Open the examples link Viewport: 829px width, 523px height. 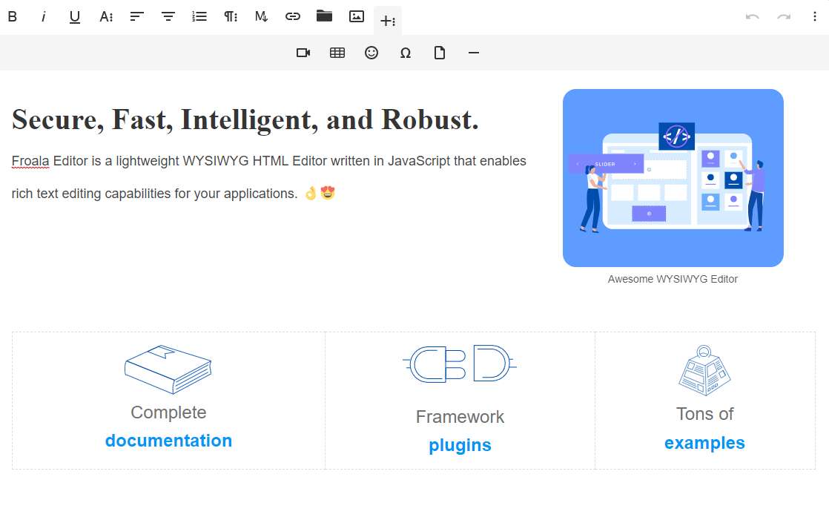click(704, 443)
